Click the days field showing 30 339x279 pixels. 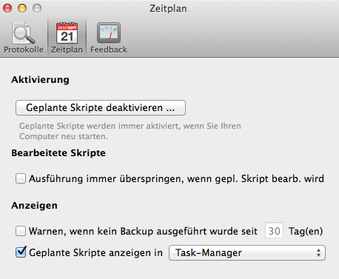pyautogui.click(x=274, y=231)
